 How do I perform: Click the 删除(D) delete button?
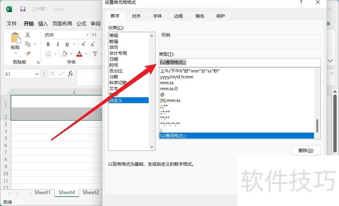pyautogui.click(x=306, y=150)
